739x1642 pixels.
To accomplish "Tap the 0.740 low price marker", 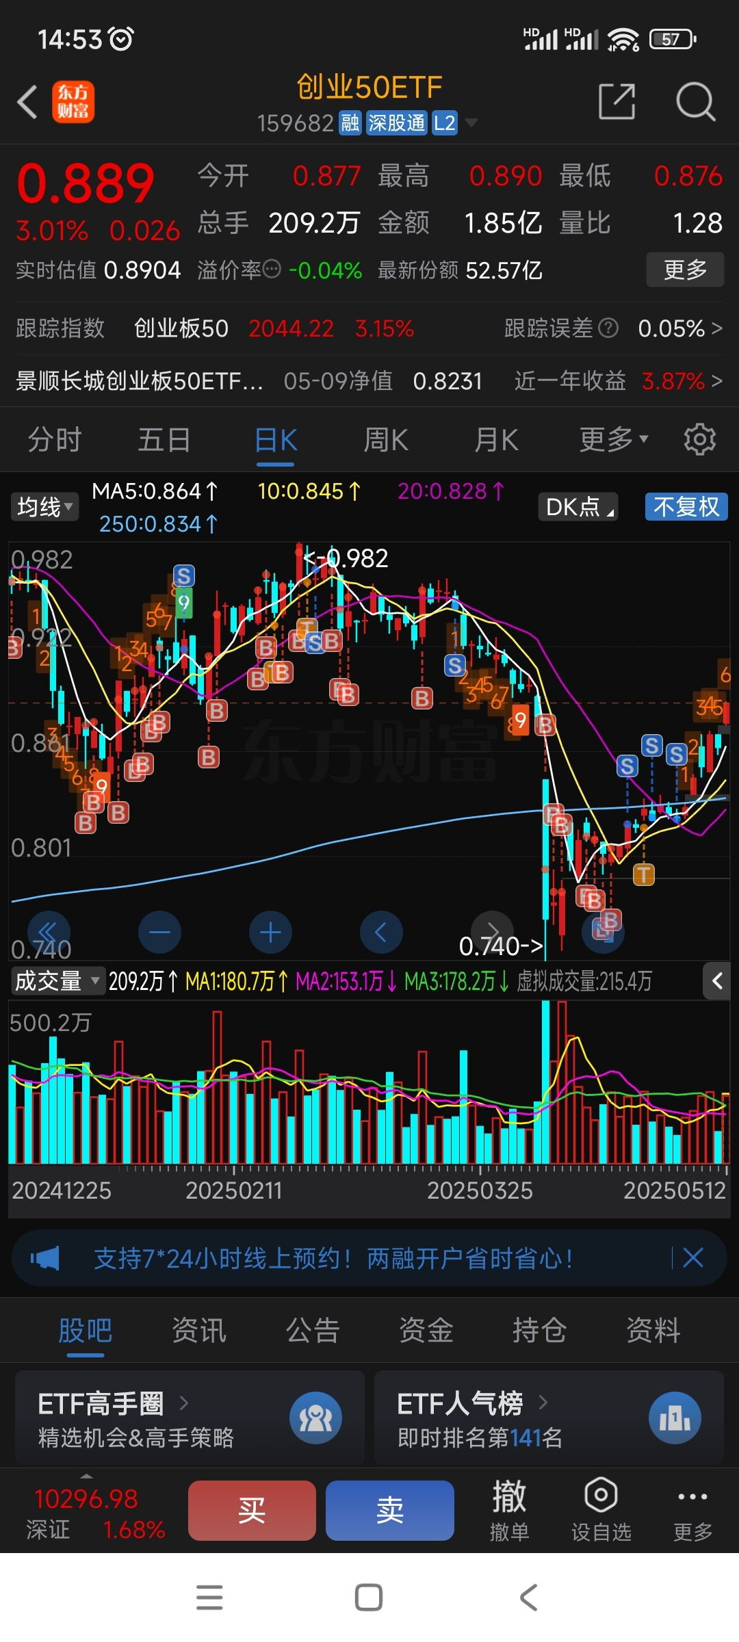I will [501, 946].
